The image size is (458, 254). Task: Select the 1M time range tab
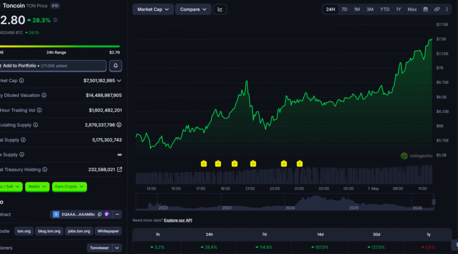(357, 9)
